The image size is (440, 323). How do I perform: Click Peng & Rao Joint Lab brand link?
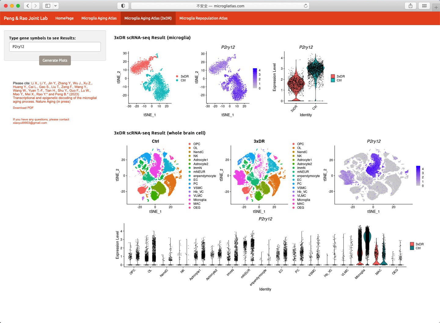pyautogui.click(x=26, y=18)
